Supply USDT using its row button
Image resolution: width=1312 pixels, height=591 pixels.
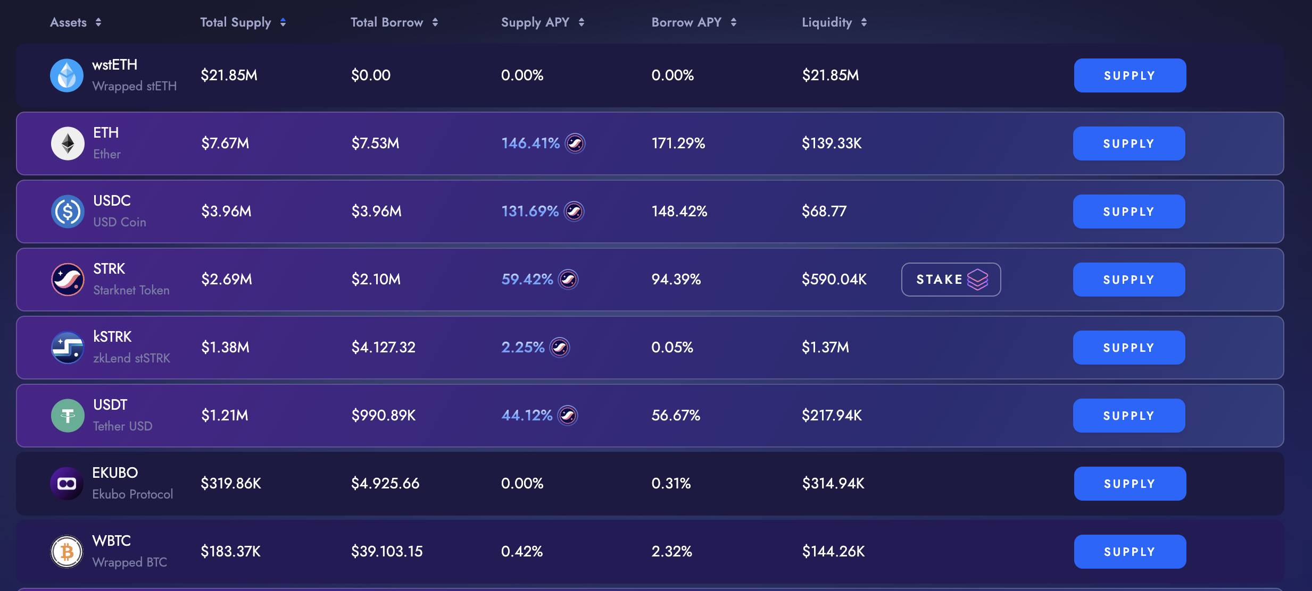[1129, 416]
